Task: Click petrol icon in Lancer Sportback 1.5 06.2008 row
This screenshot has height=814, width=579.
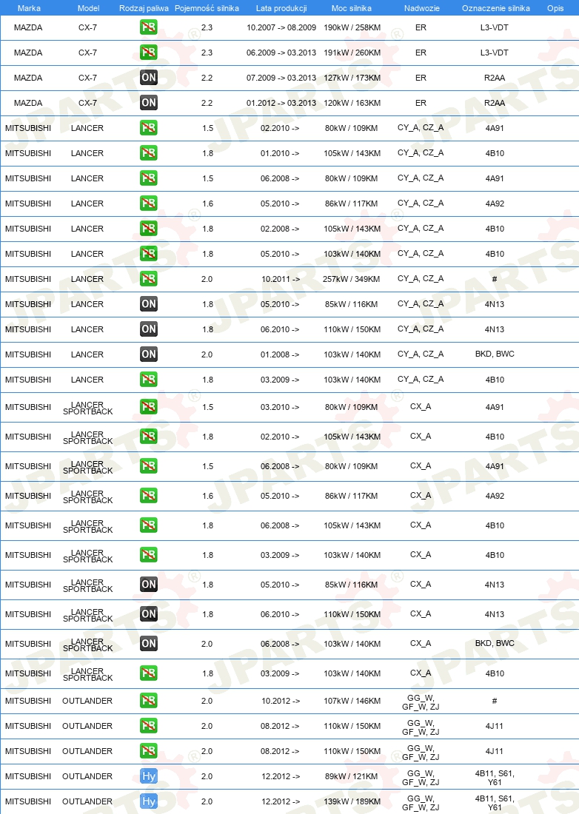Action: (149, 466)
